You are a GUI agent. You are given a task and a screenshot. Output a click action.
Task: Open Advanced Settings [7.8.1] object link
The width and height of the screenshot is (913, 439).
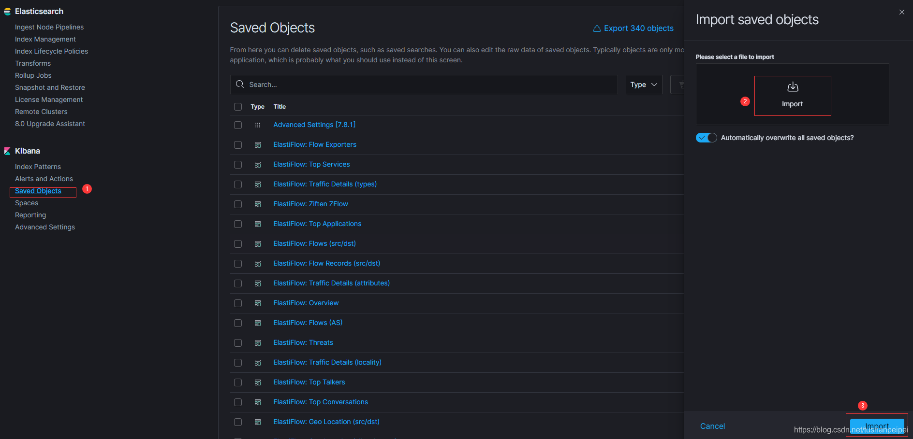pyautogui.click(x=314, y=125)
